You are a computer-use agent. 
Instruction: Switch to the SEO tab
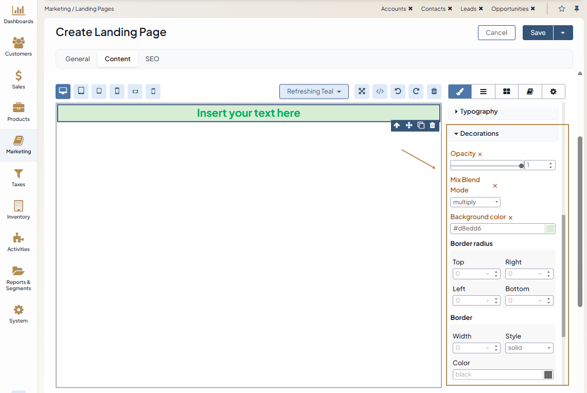pos(152,59)
